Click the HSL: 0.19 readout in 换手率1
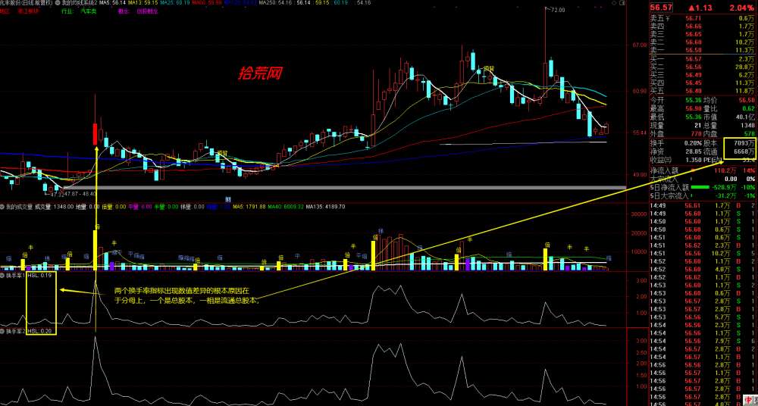Screen dimensions: 758x406 click(40, 276)
